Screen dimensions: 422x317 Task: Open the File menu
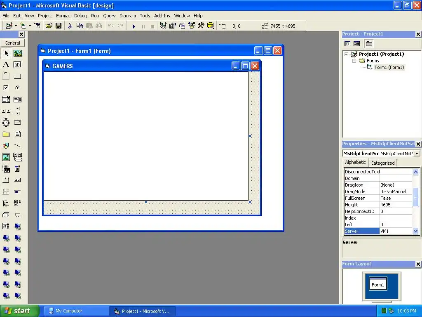click(6, 16)
